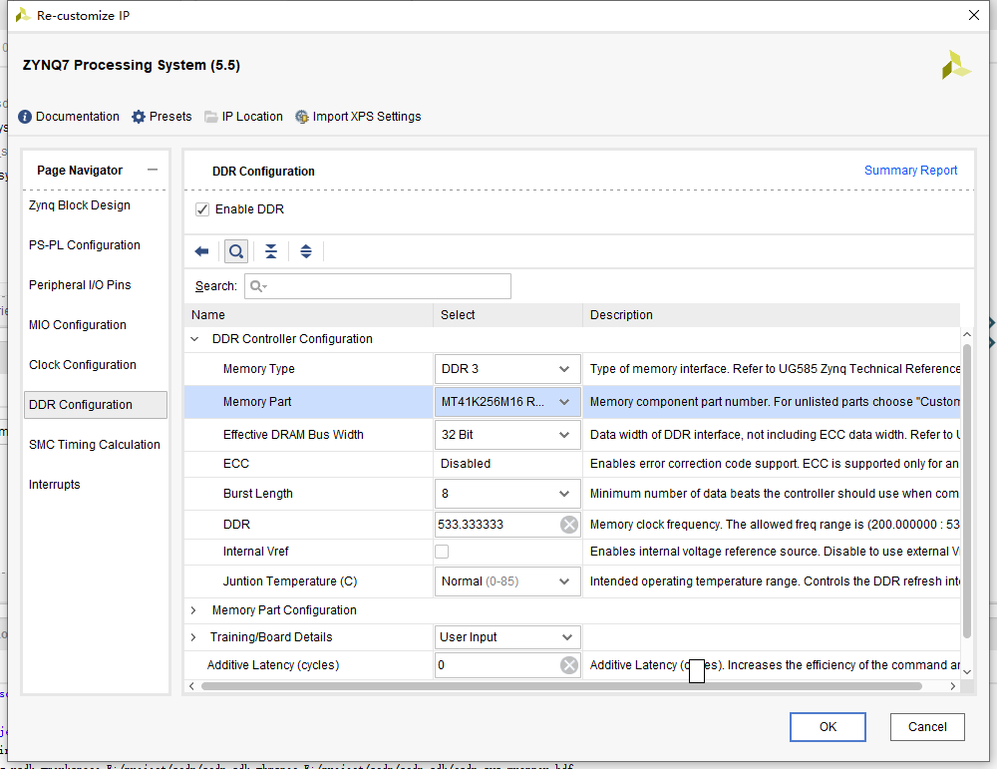Go to MIO Configuration page
The height and width of the screenshot is (769, 997).
click(x=78, y=325)
